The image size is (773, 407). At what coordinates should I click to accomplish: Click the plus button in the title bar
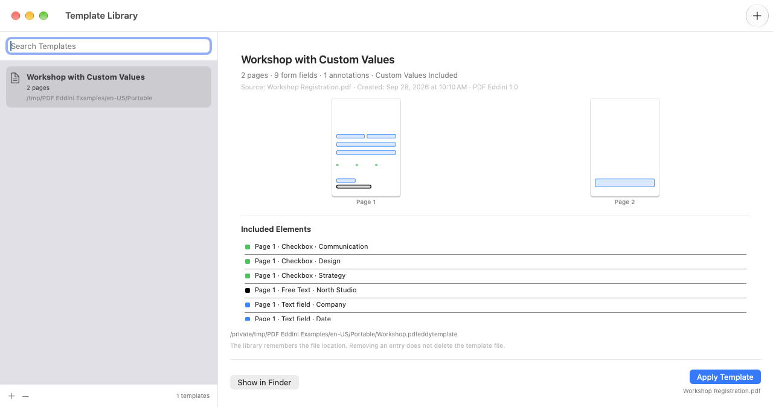757,16
